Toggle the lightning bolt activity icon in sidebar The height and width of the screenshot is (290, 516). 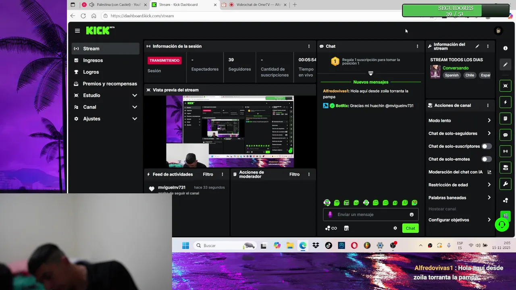506,102
